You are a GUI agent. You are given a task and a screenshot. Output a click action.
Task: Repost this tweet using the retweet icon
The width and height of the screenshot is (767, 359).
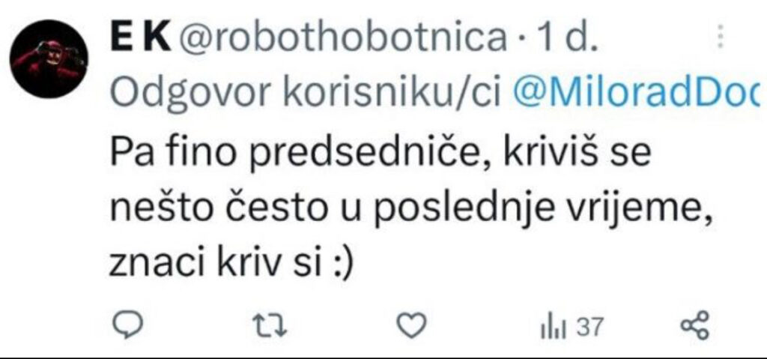coord(269,326)
